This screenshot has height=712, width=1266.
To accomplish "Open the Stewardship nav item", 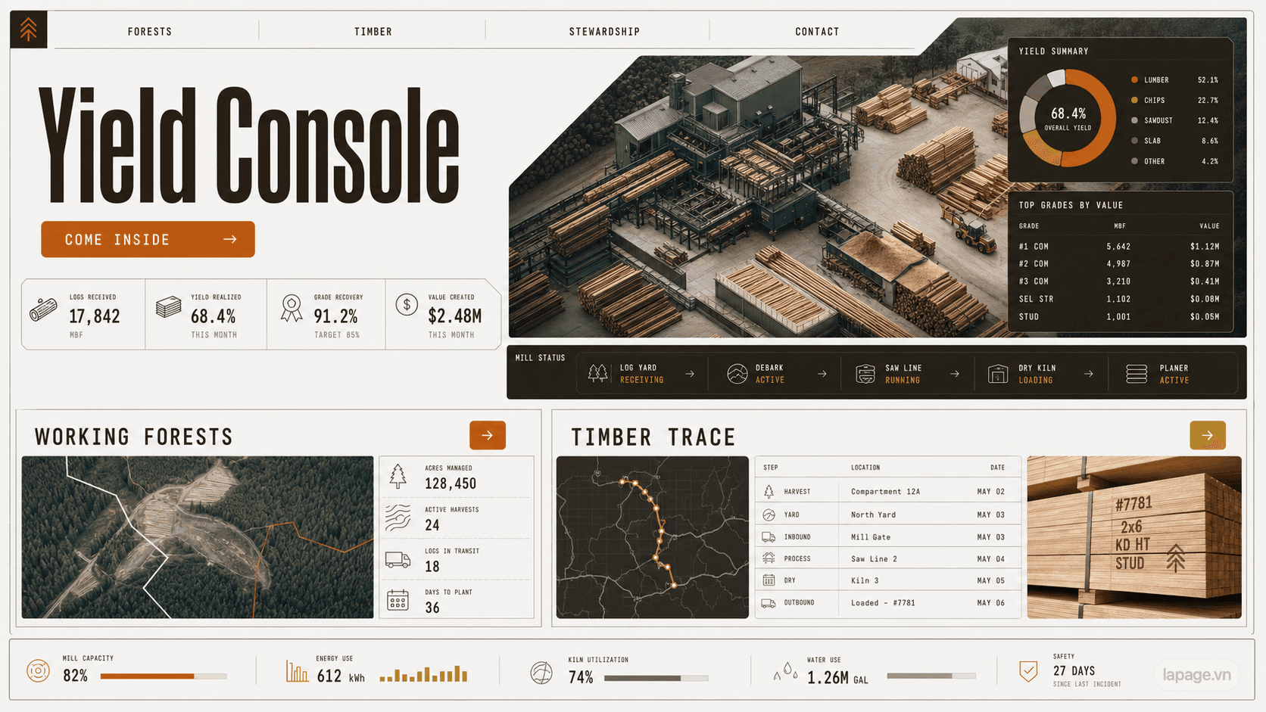I will pos(604,32).
